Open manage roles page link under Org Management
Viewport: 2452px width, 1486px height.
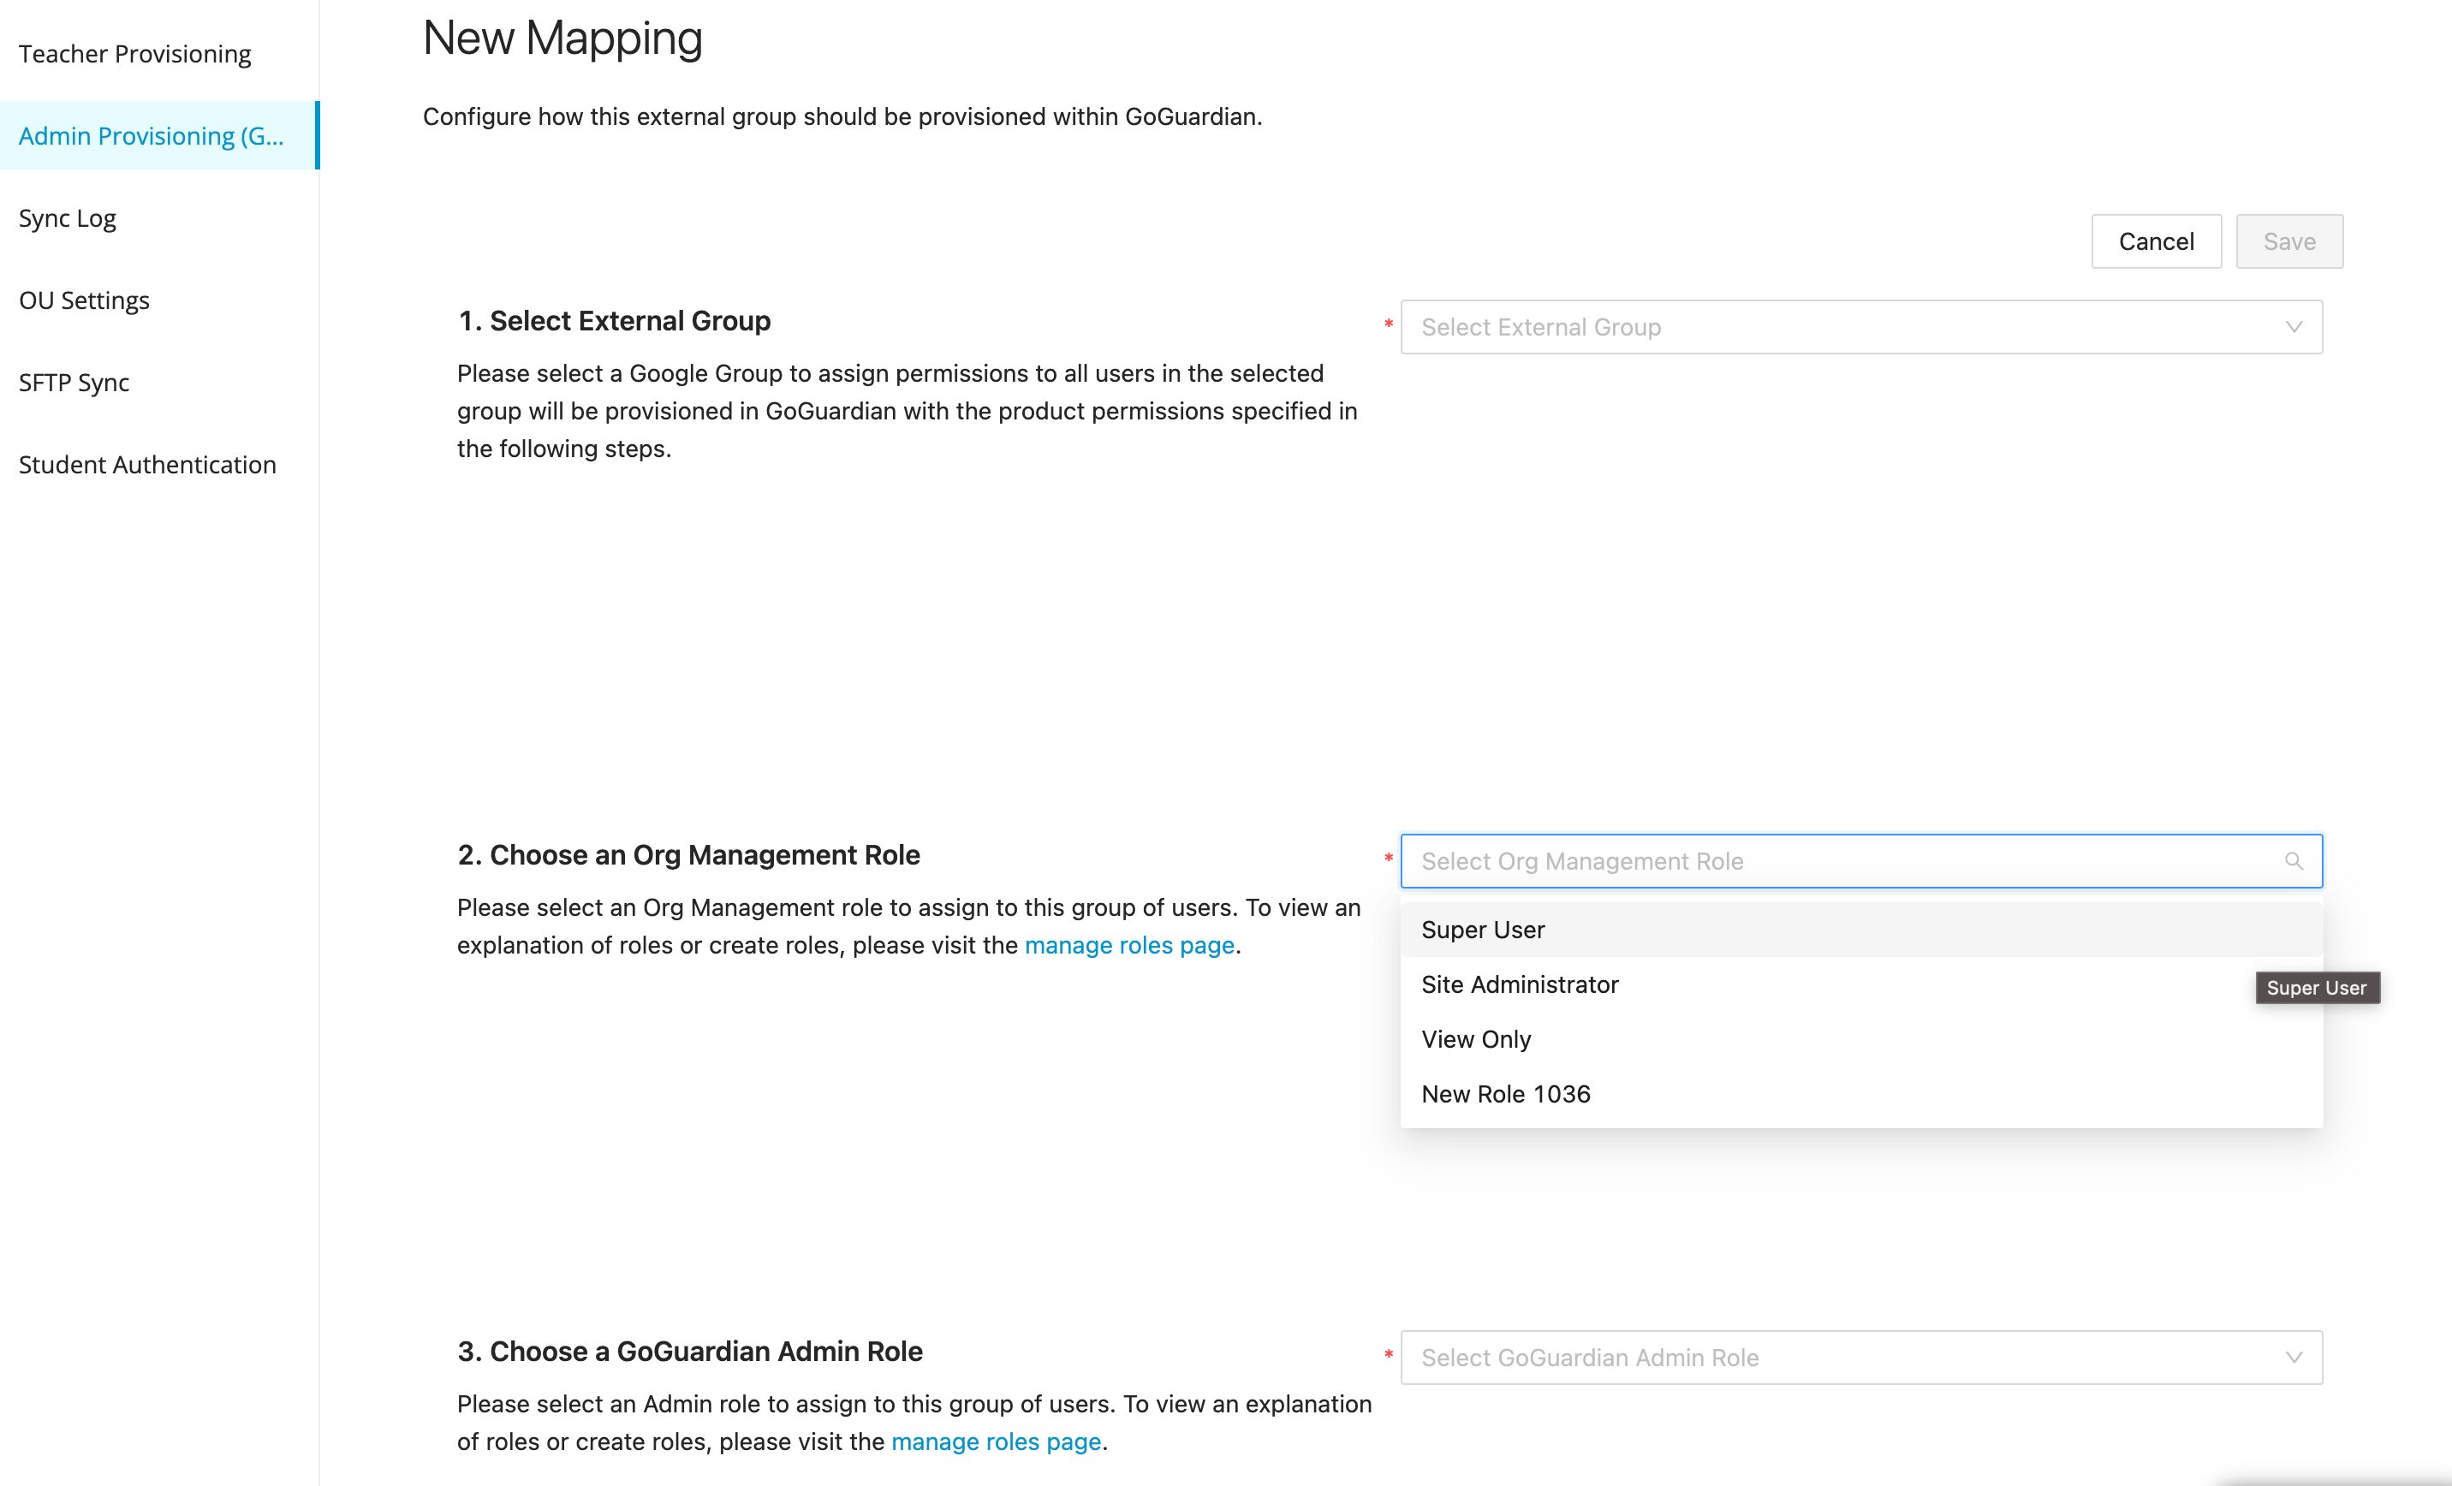coord(1129,945)
